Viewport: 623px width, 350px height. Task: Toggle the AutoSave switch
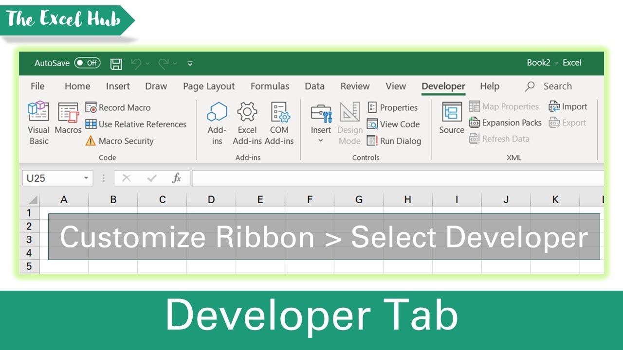87,63
